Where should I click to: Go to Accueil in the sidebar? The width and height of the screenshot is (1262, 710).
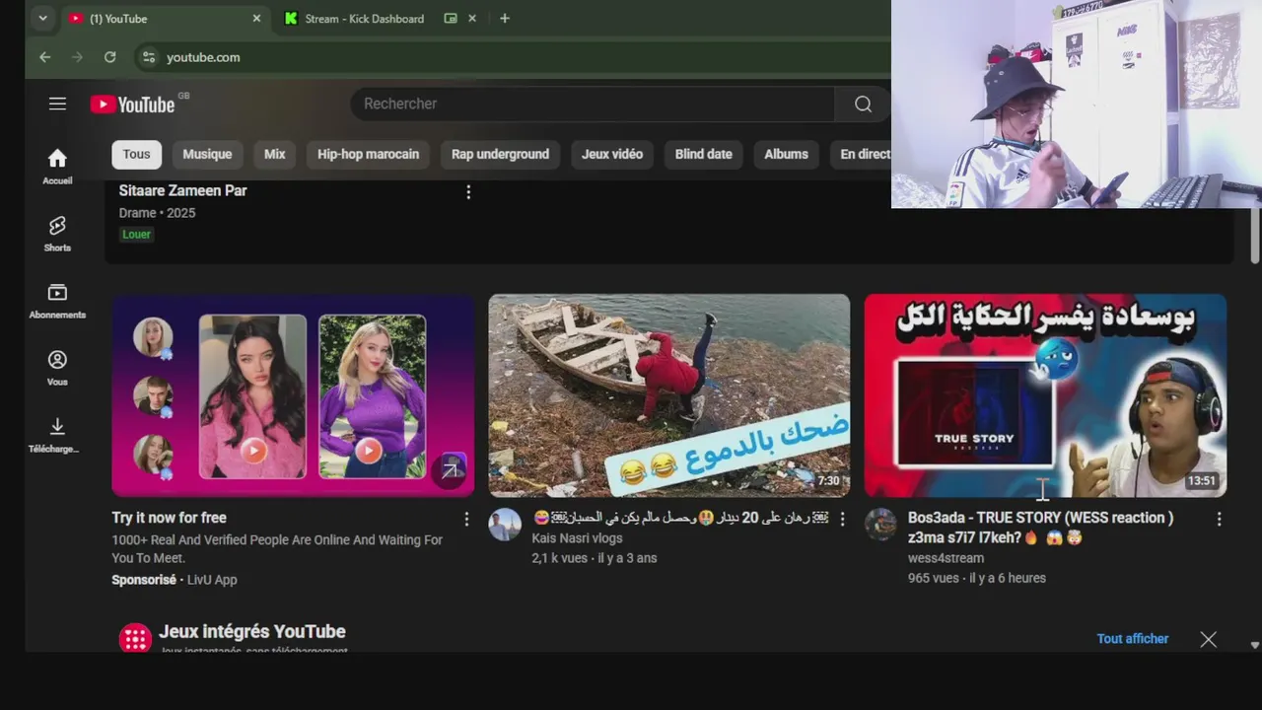pos(57,166)
